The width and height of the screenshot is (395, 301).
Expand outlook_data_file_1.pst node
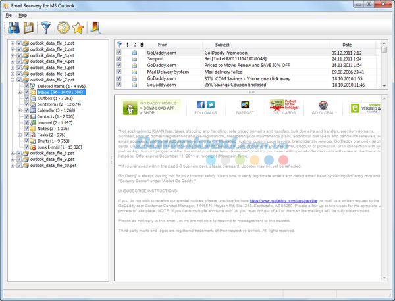(x=13, y=43)
